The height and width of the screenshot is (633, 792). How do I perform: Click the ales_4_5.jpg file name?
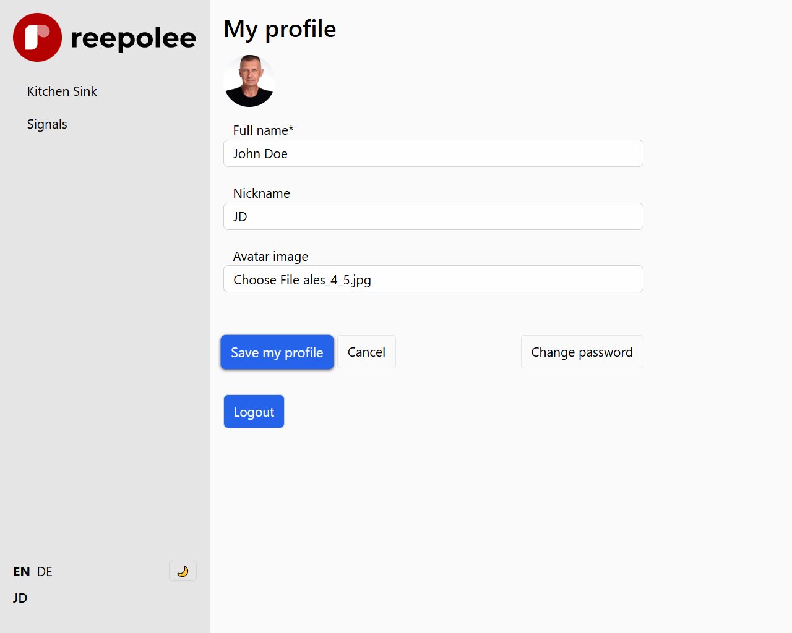coord(337,280)
